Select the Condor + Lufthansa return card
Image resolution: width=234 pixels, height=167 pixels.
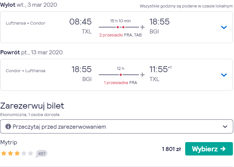(117, 75)
